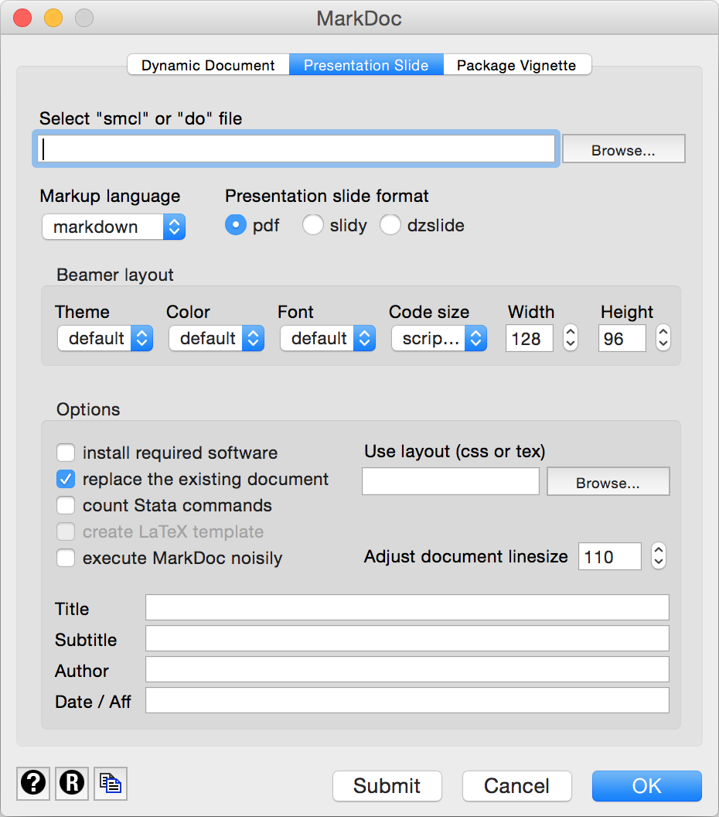Click the Cancel button
Viewport: 719px width, 817px height.
(x=517, y=786)
